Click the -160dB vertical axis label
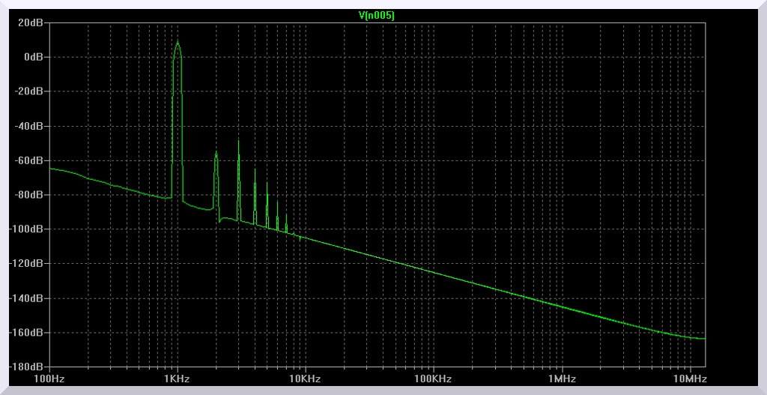Image resolution: width=767 pixels, height=395 pixels. pyautogui.click(x=30, y=333)
